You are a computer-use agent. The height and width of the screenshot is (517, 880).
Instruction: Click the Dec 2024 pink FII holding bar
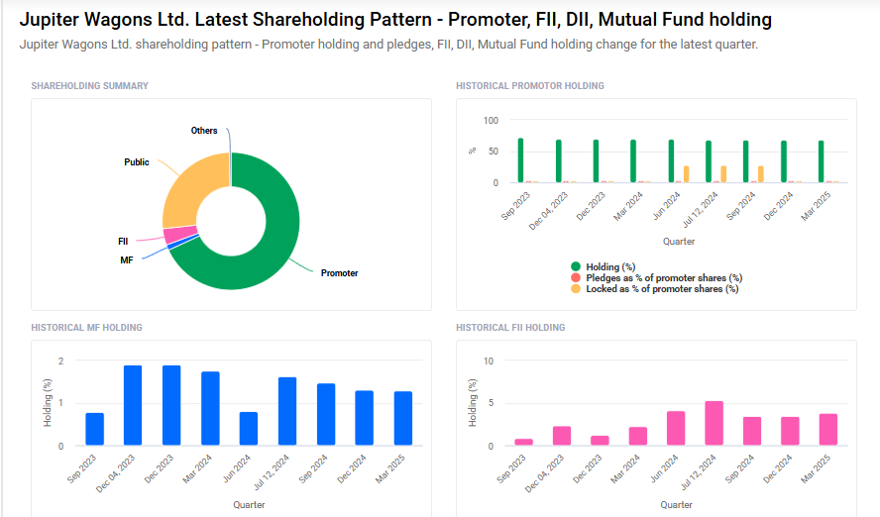(790, 431)
